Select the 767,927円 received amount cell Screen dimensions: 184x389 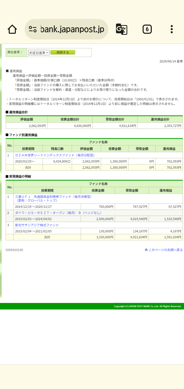pos(132,207)
